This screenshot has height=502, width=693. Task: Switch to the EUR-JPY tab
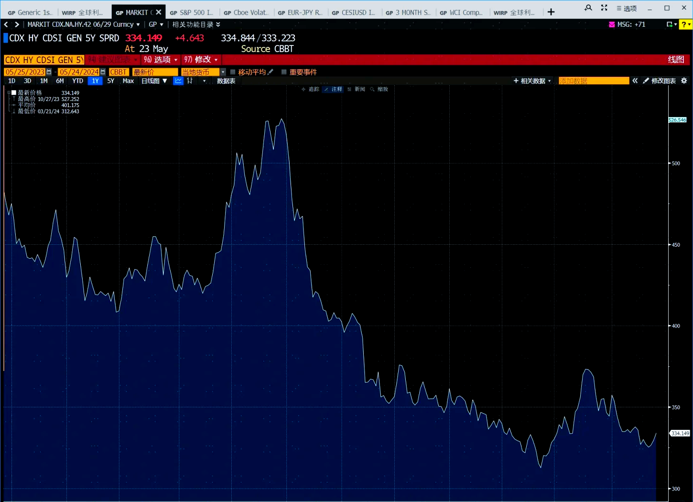(x=300, y=12)
